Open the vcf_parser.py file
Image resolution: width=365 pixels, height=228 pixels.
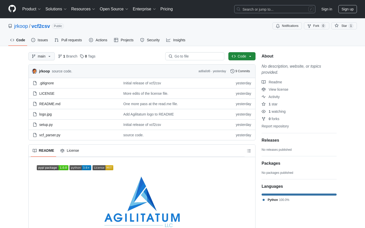point(50,135)
